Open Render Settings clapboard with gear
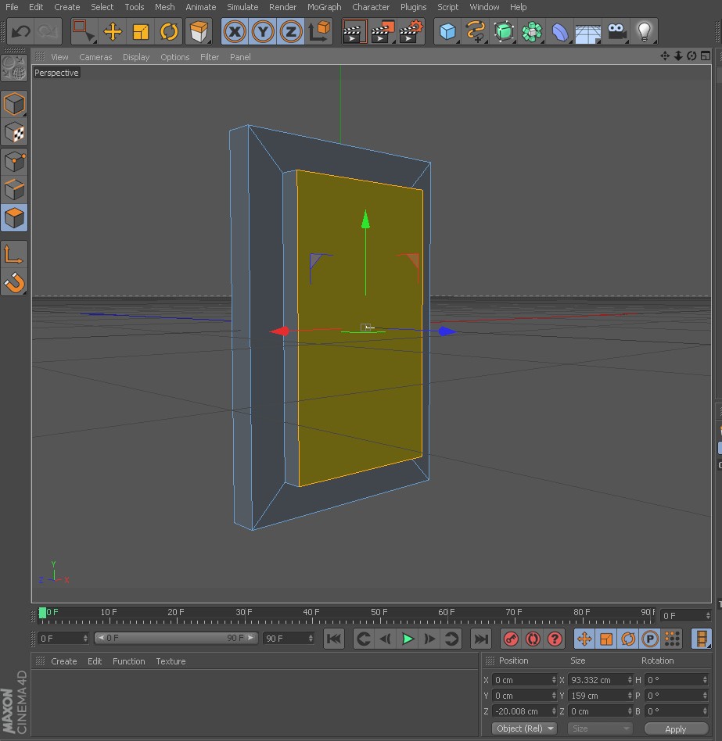Viewport: 722px width, 741px height. coord(411,32)
